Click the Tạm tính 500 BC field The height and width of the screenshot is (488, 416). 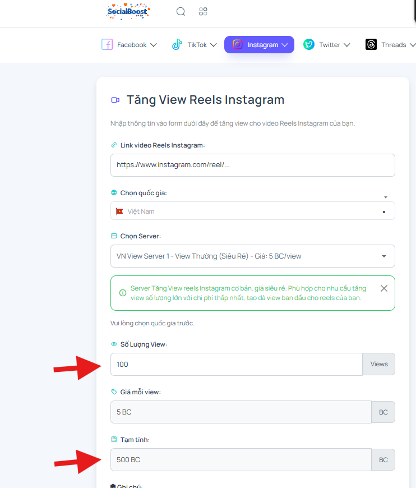click(x=241, y=460)
